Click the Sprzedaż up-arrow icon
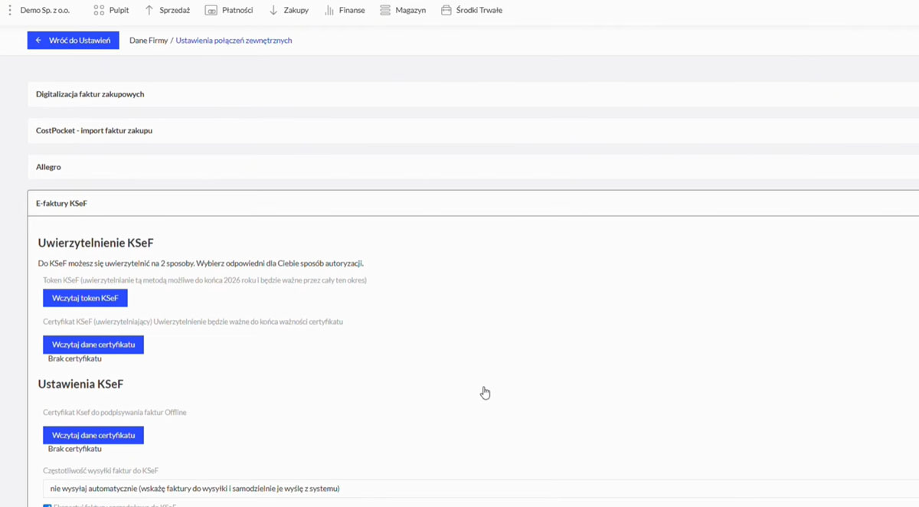 (x=149, y=11)
